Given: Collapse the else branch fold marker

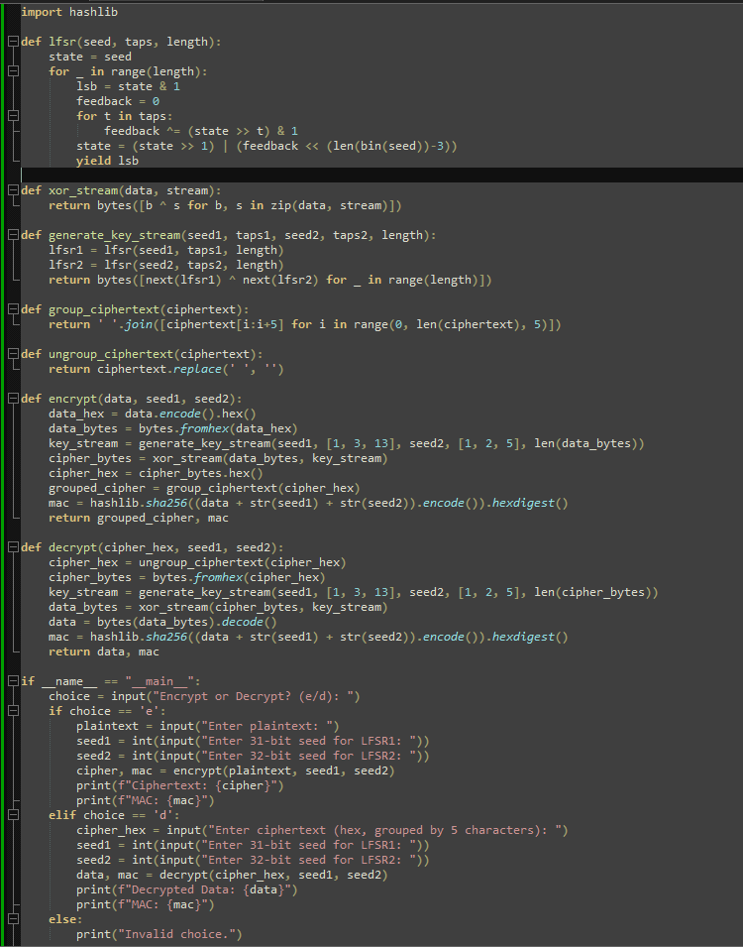Looking at the screenshot, I should [13, 919].
